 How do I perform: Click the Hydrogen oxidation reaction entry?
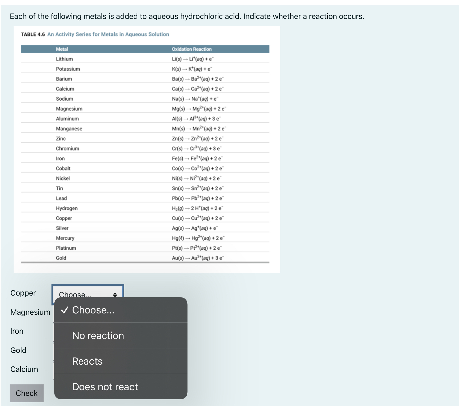pos(197,208)
